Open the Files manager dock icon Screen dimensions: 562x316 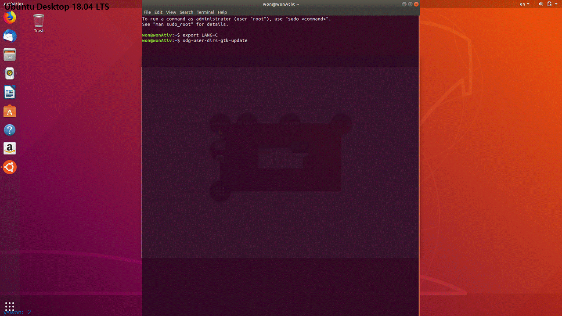(10, 55)
